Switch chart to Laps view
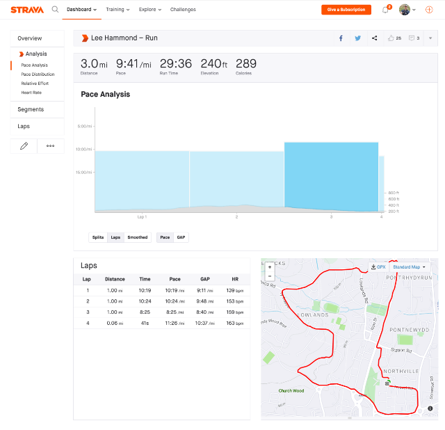This screenshot has height=430, width=445. pos(115,237)
